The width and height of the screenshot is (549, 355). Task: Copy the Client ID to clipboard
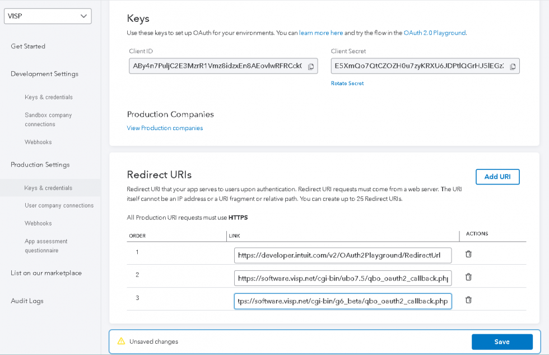[311, 66]
